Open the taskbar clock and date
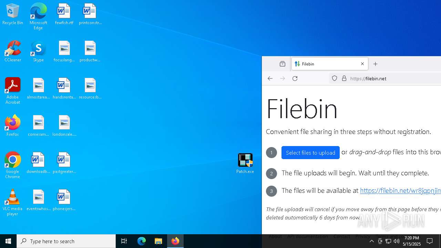 click(412, 241)
